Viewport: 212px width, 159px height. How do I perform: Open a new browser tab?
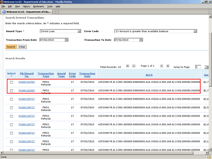56,12
